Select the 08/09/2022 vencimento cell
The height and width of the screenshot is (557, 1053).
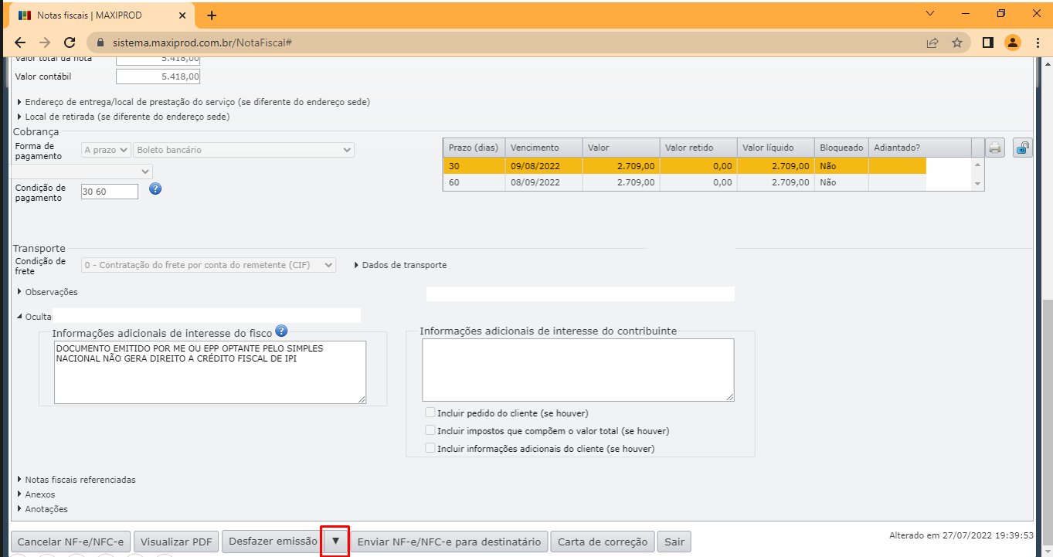(x=543, y=182)
